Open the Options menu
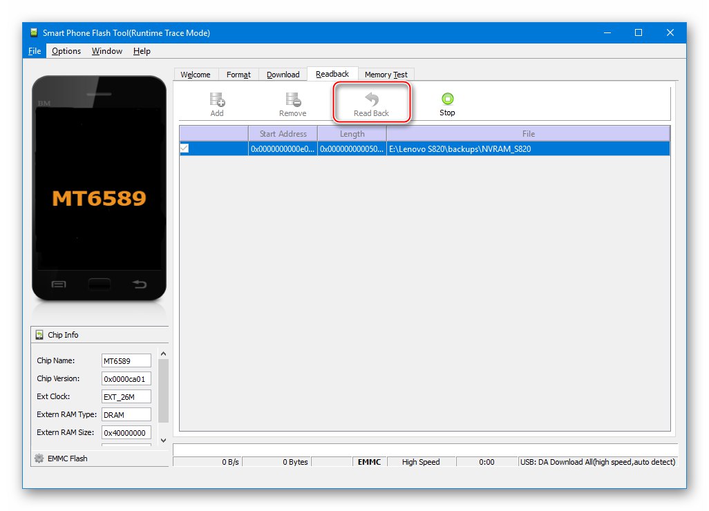Viewport: 709px width, 511px height. click(x=66, y=50)
